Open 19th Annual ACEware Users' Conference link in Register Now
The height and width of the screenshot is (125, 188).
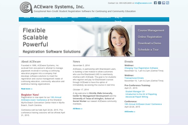click(x=41, y=98)
